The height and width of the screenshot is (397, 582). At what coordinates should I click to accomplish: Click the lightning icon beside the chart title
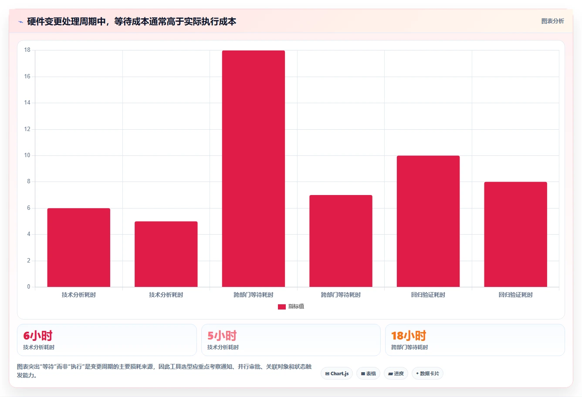[20, 22]
